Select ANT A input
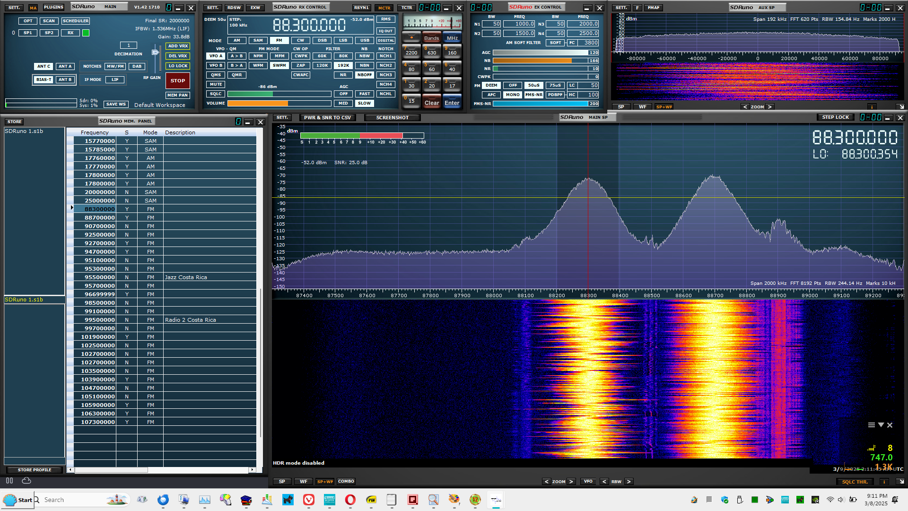Image resolution: width=908 pixels, height=511 pixels. tap(65, 66)
